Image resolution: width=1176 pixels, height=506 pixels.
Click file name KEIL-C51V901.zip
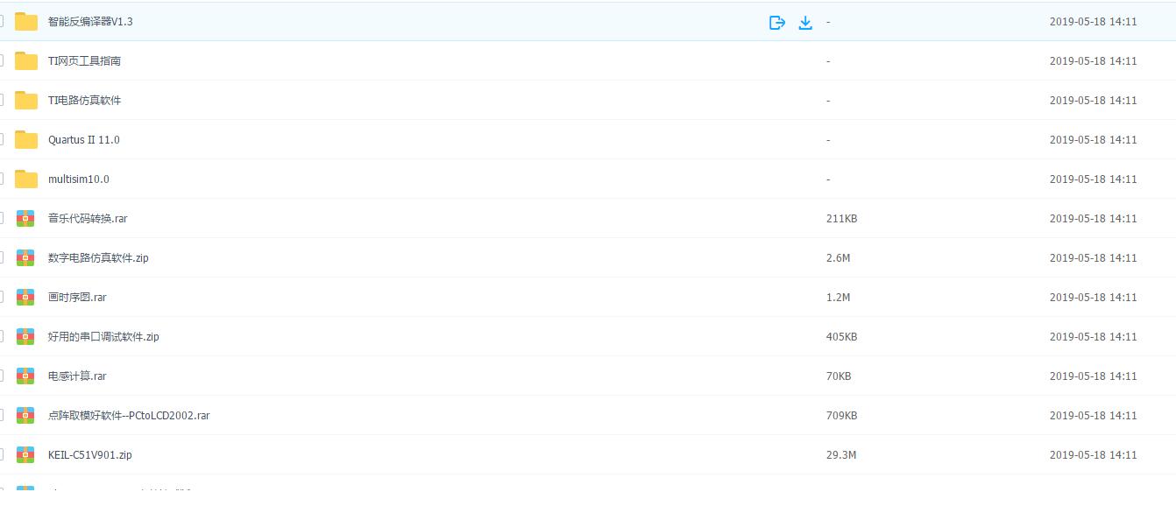(x=90, y=455)
